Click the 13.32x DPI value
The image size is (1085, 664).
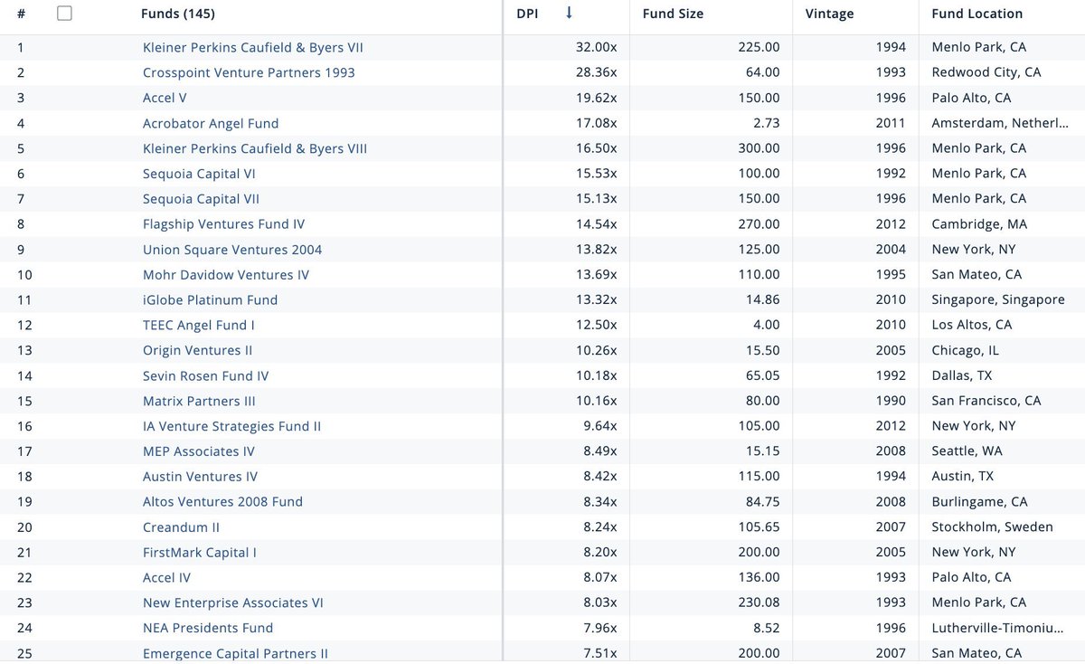[x=597, y=299]
